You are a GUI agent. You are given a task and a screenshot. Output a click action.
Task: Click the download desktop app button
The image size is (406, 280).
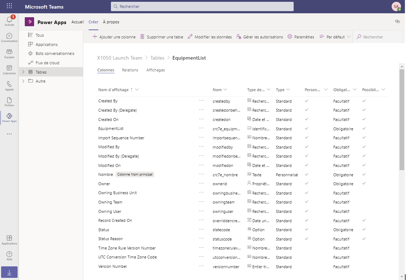(9, 272)
